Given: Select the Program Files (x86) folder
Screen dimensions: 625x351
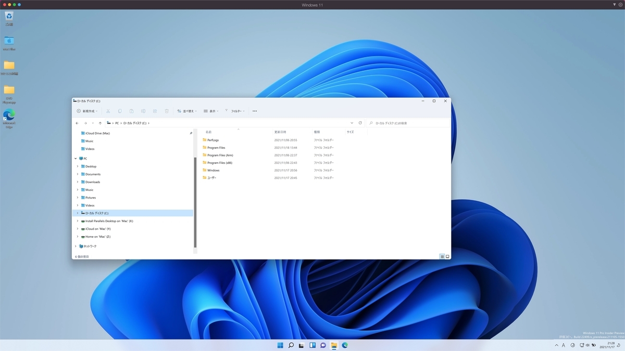Looking at the screenshot, I should [220, 163].
